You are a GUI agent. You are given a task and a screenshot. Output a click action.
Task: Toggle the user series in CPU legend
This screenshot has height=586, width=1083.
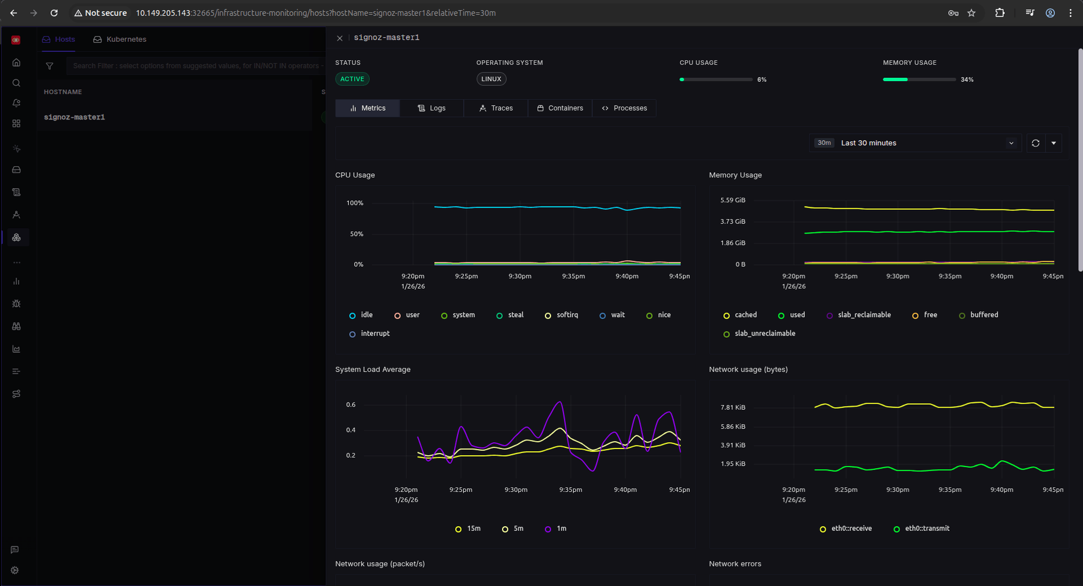coord(407,315)
